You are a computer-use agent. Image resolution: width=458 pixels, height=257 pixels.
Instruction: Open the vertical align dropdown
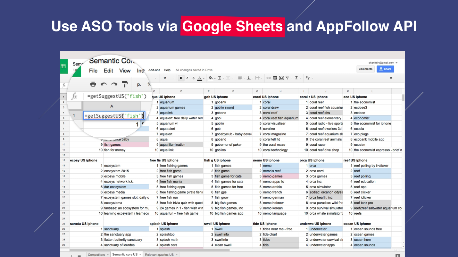250,78
